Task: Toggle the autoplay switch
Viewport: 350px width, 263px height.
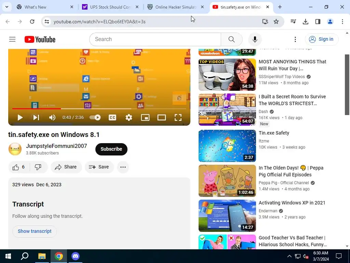Action: pyautogui.click(x=95, y=117)
